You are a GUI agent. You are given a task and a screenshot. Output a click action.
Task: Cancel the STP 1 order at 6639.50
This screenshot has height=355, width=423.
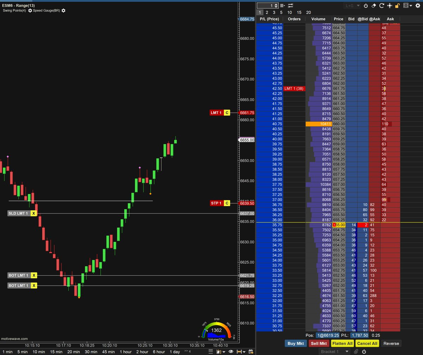[x=227, y=203]
